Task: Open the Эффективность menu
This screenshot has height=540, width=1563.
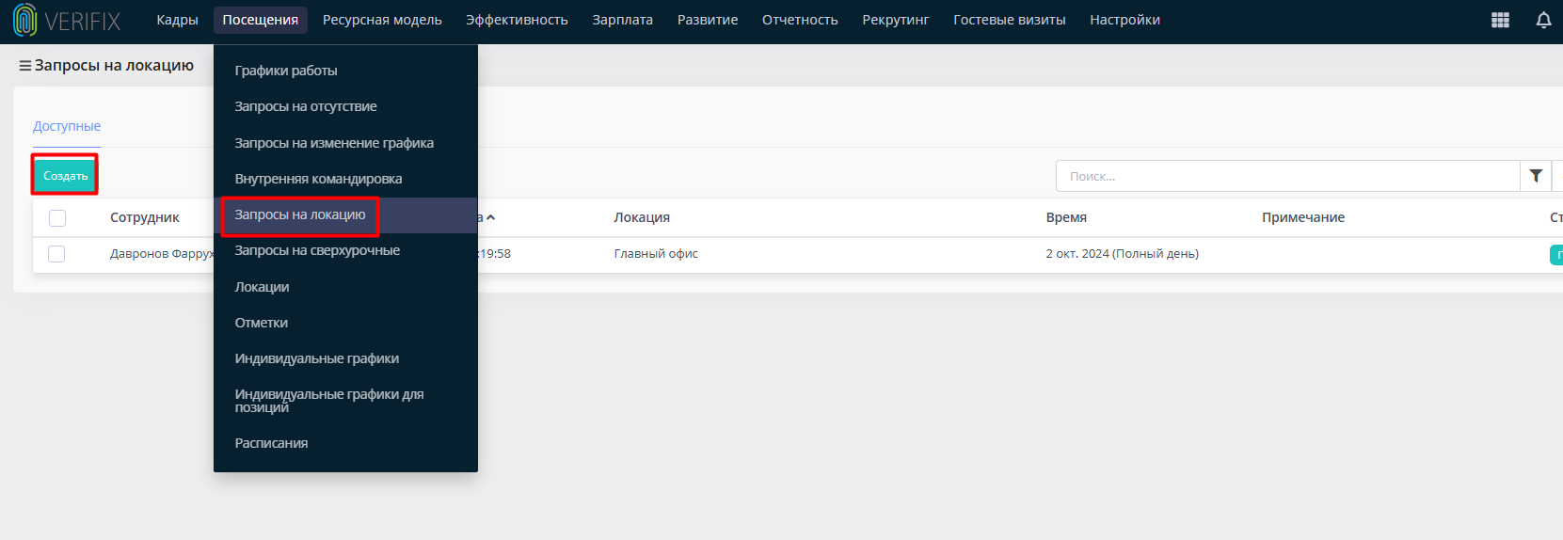Action: pyautogui.click(x=517, y=20)
